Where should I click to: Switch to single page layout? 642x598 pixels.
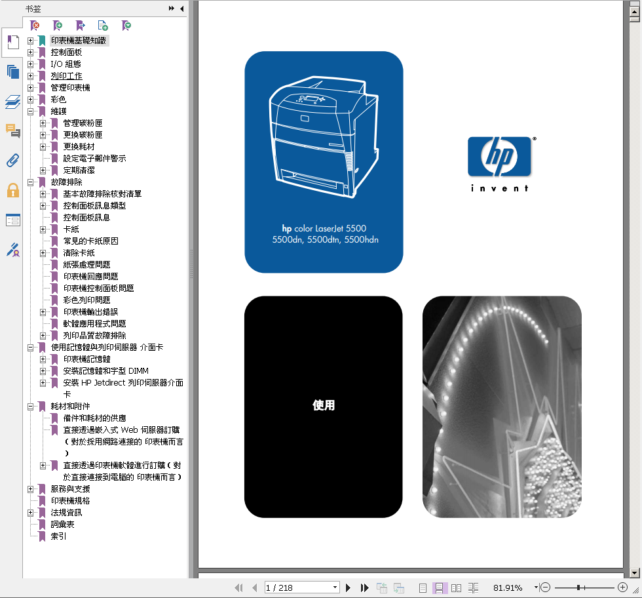[423, 588]
